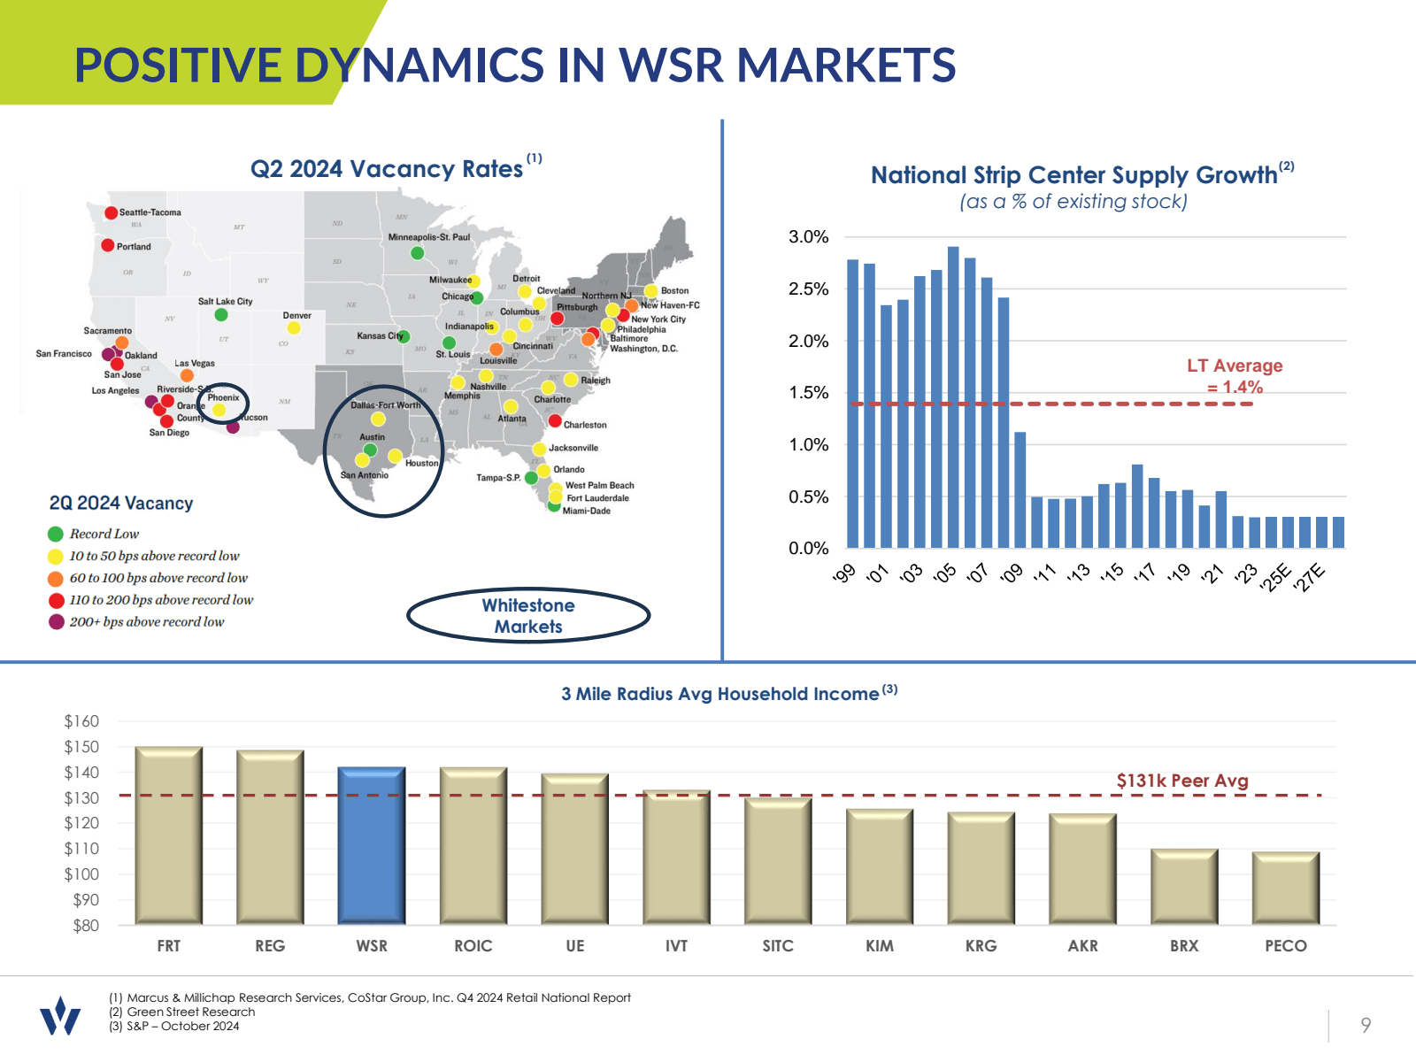1416x1062 pixels.
Task: Click the Las Vegas orange map marker
Action: [x=186, y=375]
